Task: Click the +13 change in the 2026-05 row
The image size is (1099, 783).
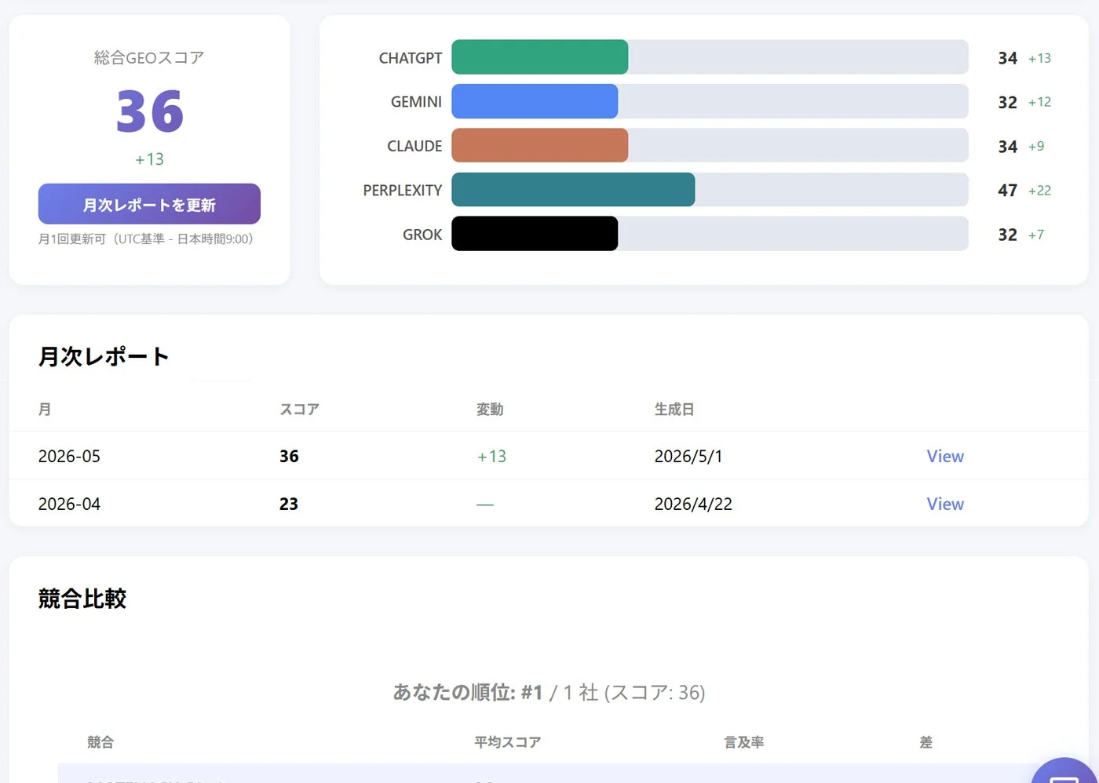Action: 491,456
